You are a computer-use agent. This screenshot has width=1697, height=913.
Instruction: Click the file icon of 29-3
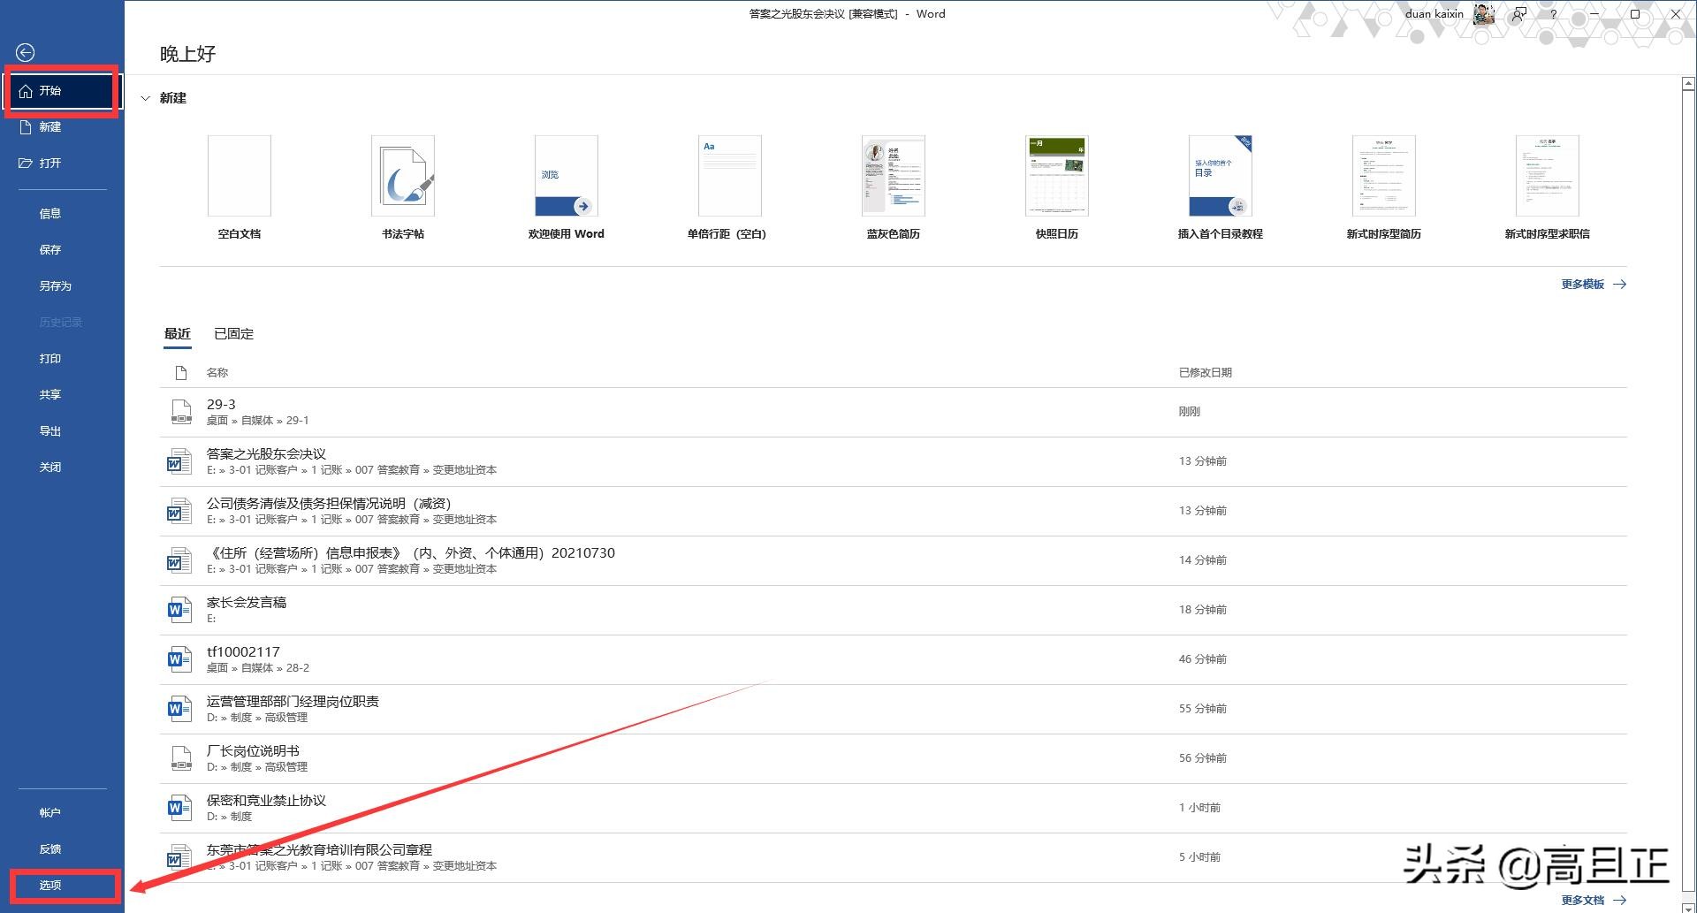coord(180,412)
